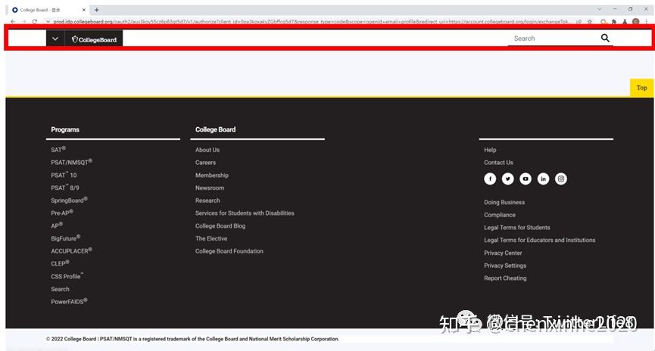Open the College Board Foundation link

[229, 251]
